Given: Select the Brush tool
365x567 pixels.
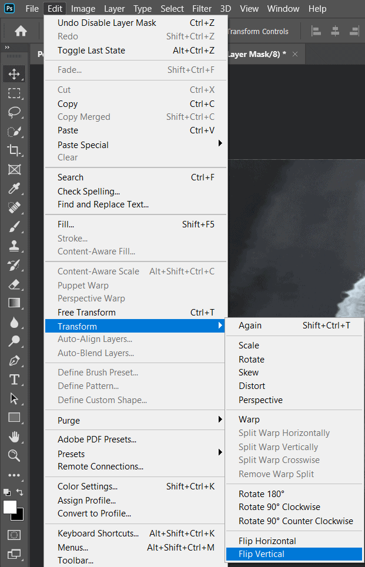Looking at the screenshot, I should tap(14, 227).
